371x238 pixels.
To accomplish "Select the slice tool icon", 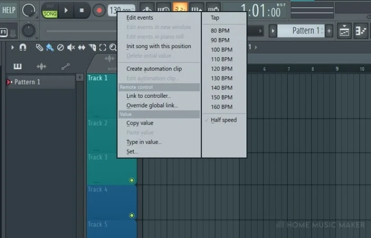I will click(x=92, y=48).
